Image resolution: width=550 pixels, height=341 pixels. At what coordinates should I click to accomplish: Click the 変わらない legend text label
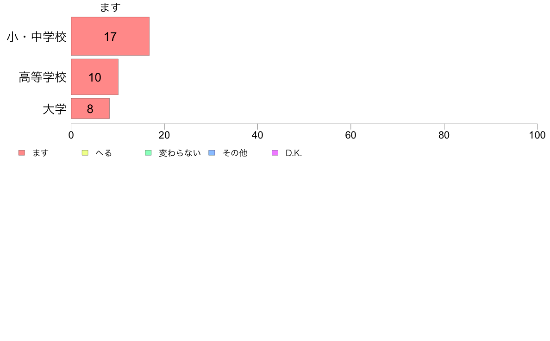180,153
